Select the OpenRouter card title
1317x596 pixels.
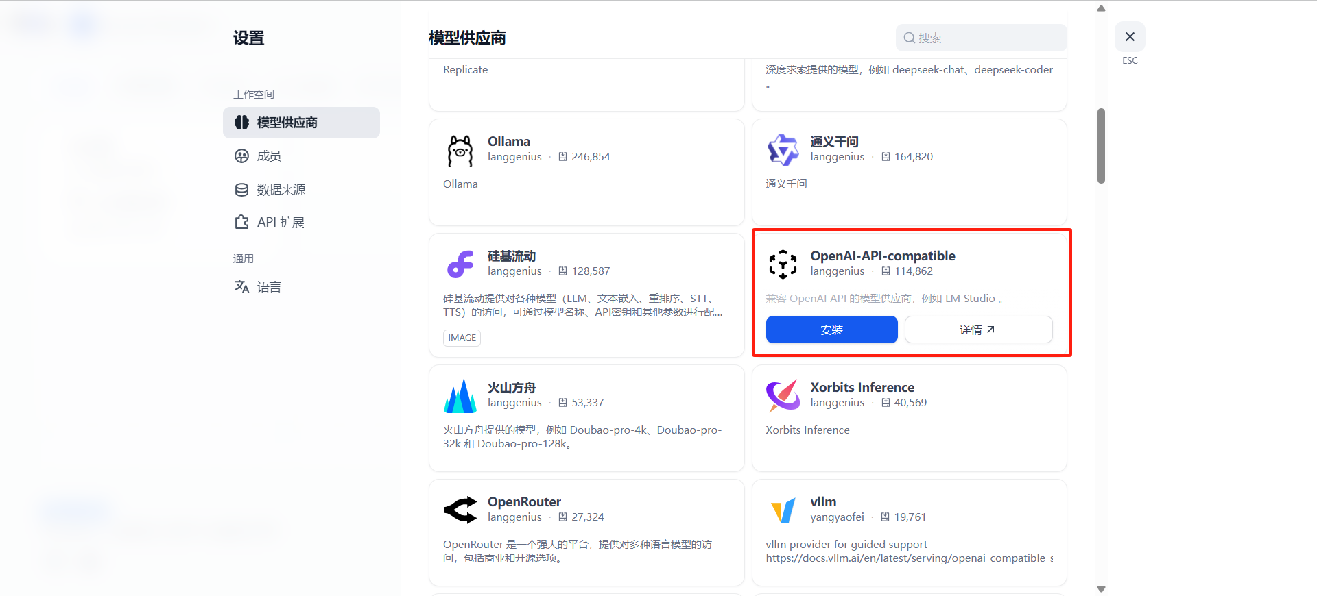[524, 502]
